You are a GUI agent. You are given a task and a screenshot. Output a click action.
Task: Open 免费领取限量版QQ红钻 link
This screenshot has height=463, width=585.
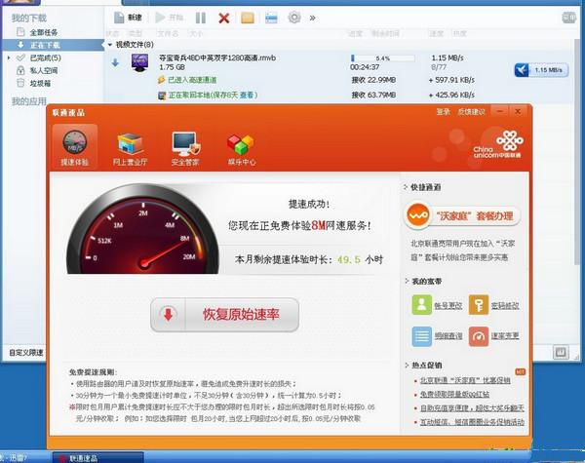tap(454, 394)
